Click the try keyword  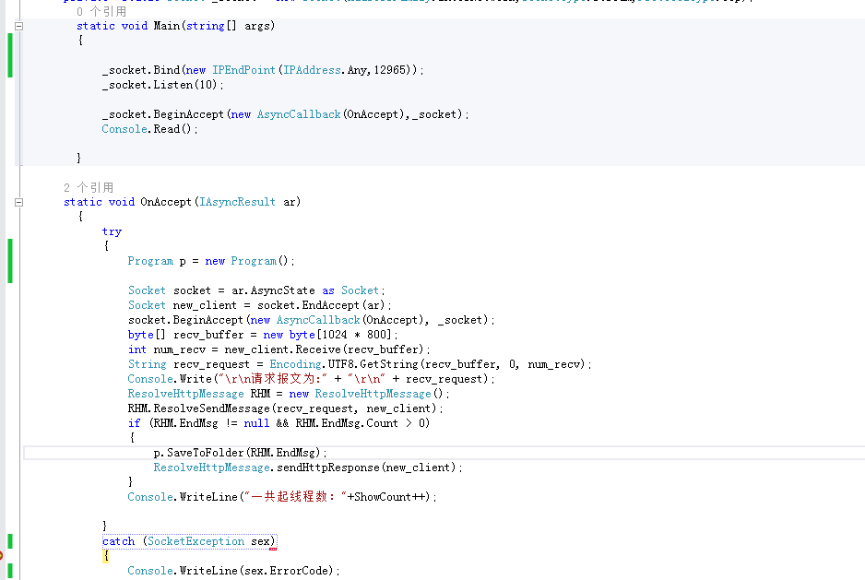112,231
